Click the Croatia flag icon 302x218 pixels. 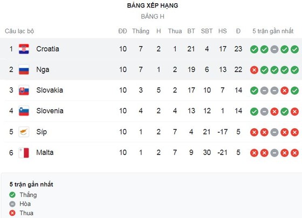(24, 49)
